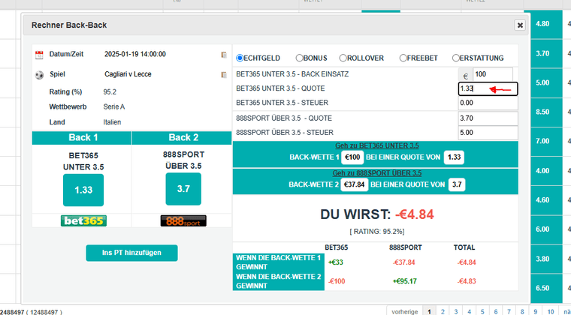Viewport: 571px width, 315px height.
Task: Go to page 10 in pagination
Action: [551, 311]
